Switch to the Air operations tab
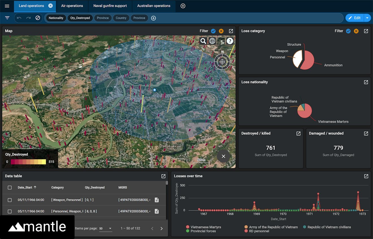The width and height of the screenshot is (373, 239). coord(72,6)
